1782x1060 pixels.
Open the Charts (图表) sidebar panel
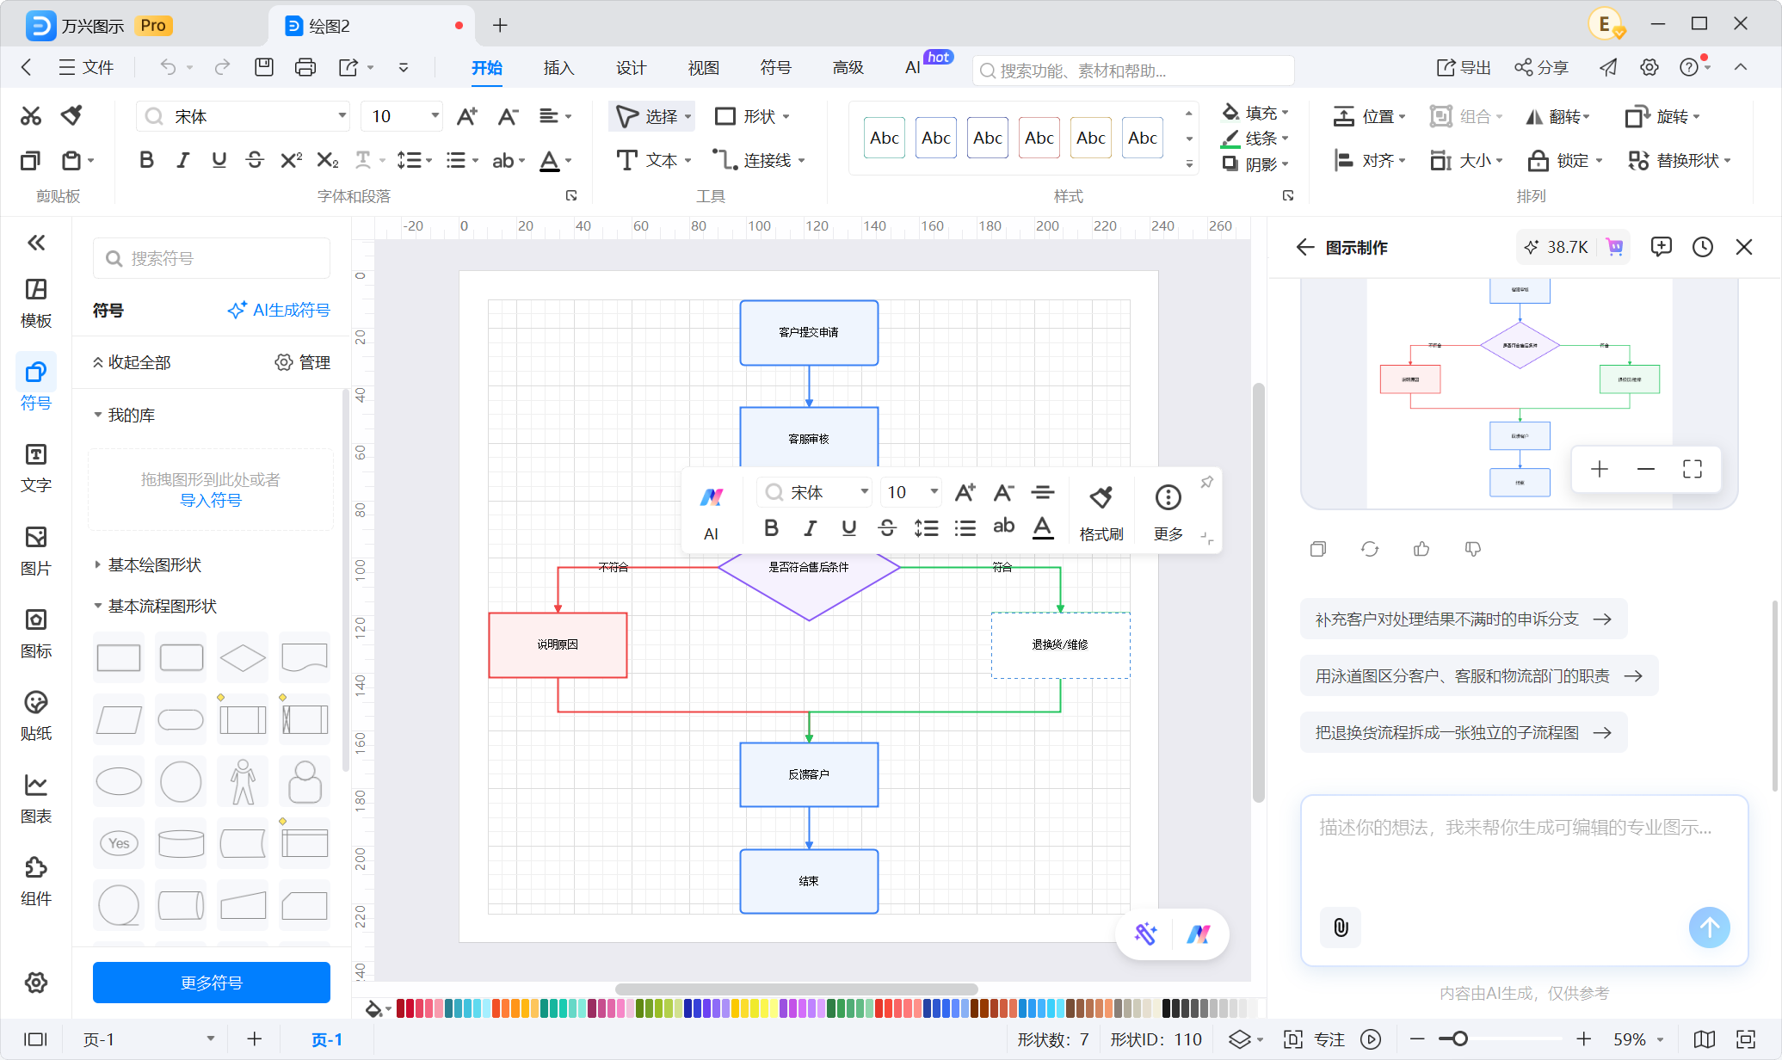35,798
